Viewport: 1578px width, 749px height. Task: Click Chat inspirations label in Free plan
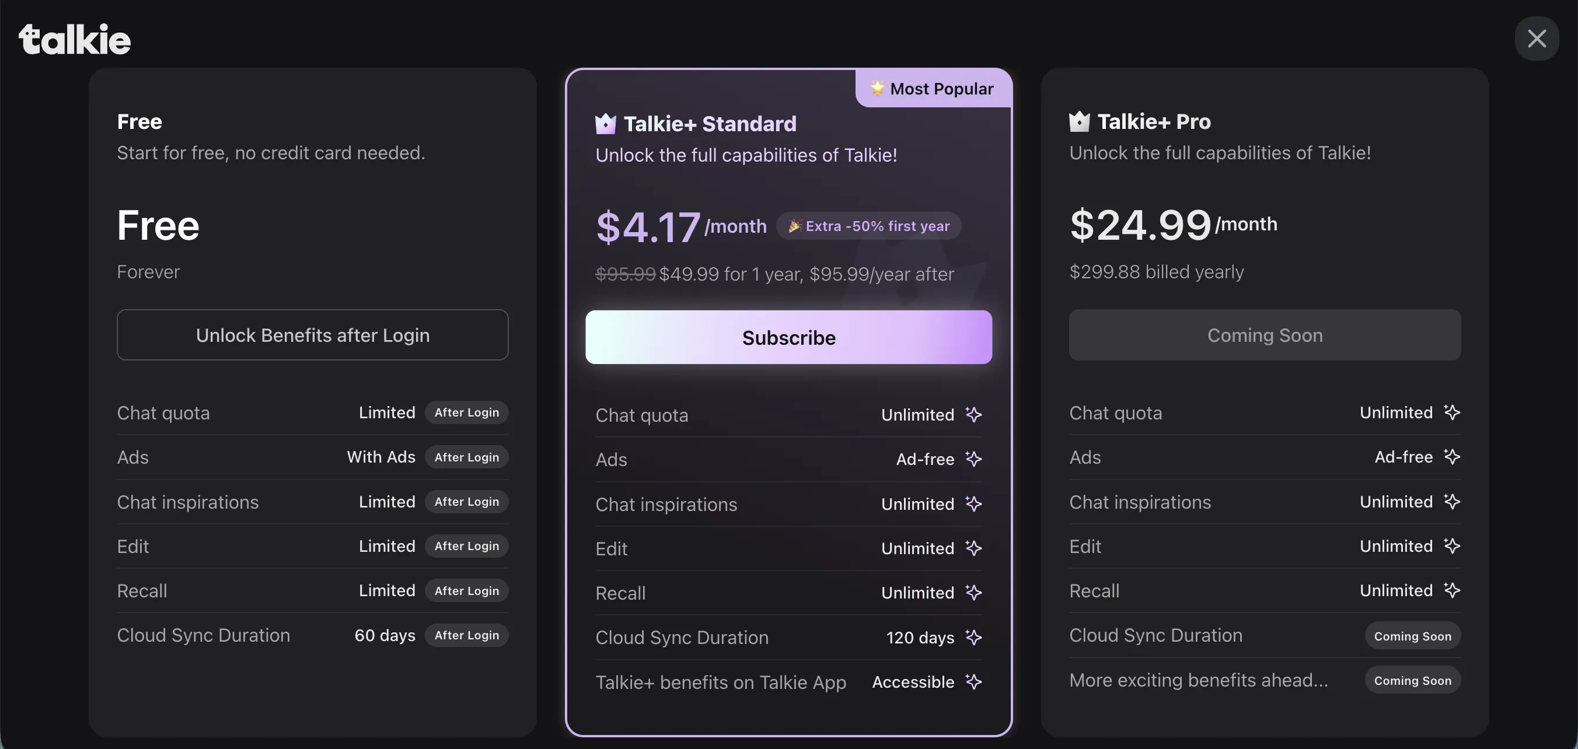tap(187, 502)
